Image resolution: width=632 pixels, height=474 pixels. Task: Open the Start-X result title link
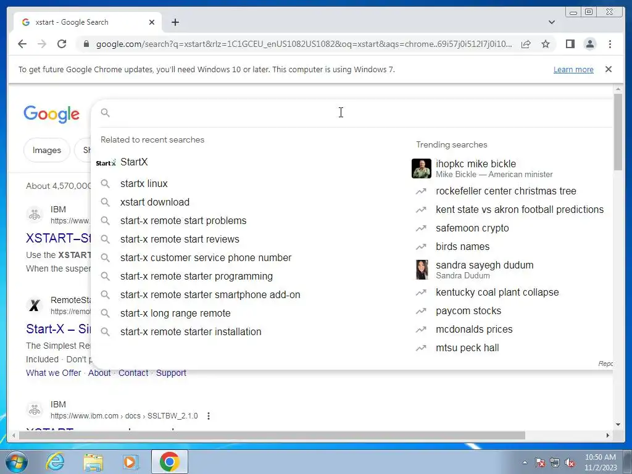(x=59, y=329)
